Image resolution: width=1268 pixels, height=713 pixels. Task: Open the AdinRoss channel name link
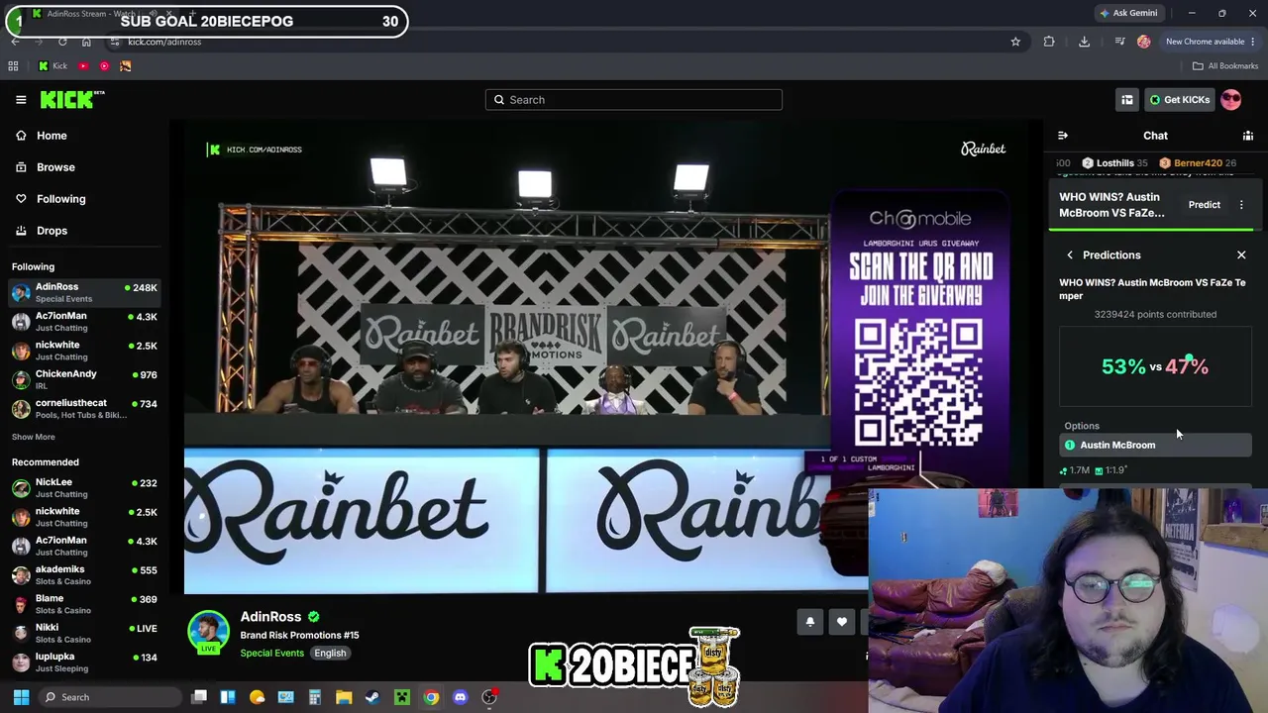click(270, 617)
